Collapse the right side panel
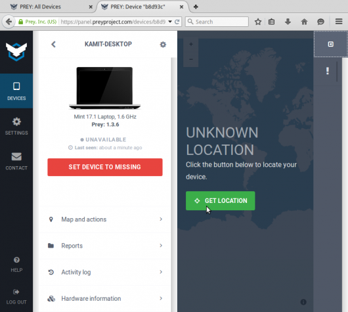This screenshot has height=312, width=348. (331, 44)
